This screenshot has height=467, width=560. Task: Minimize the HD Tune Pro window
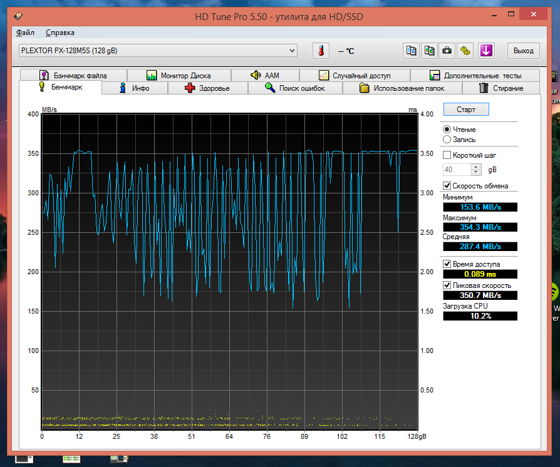click(494, 14)
